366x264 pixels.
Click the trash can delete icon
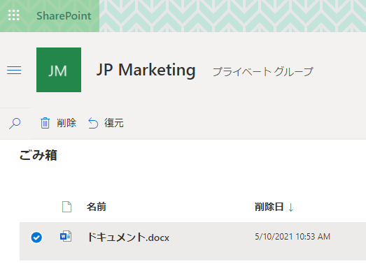45,123
